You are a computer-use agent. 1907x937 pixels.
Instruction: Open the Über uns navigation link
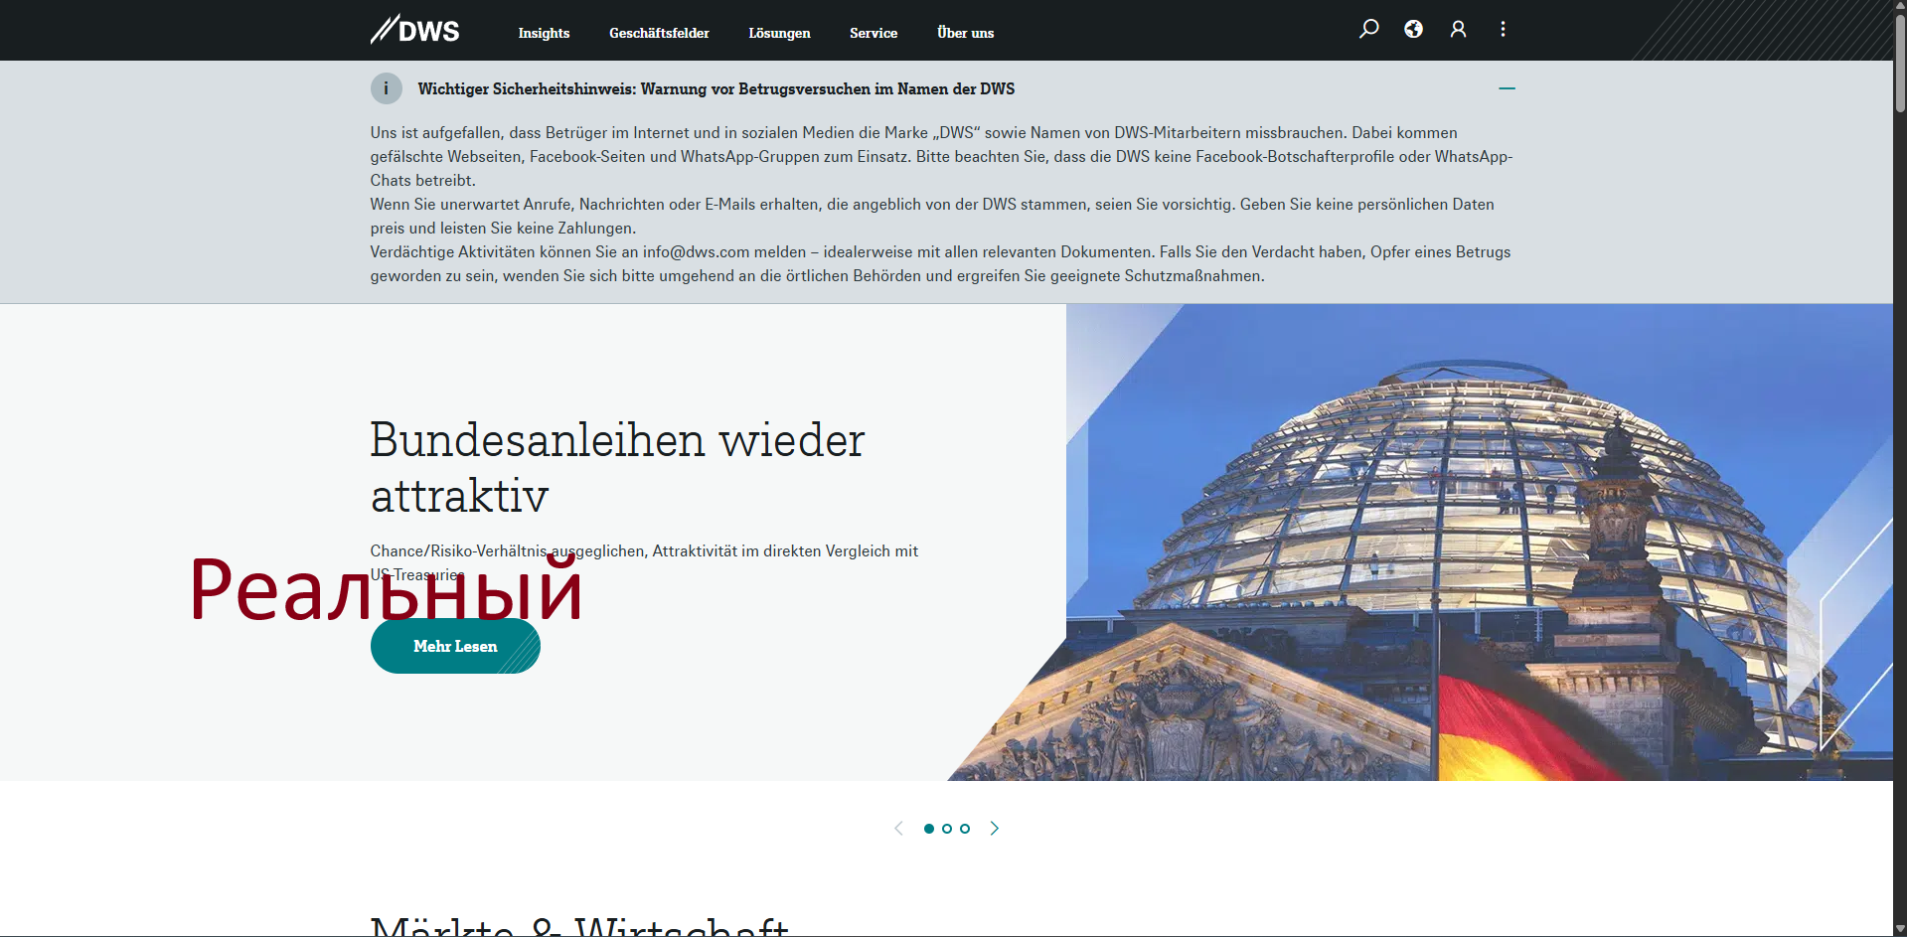click(965, 33)
